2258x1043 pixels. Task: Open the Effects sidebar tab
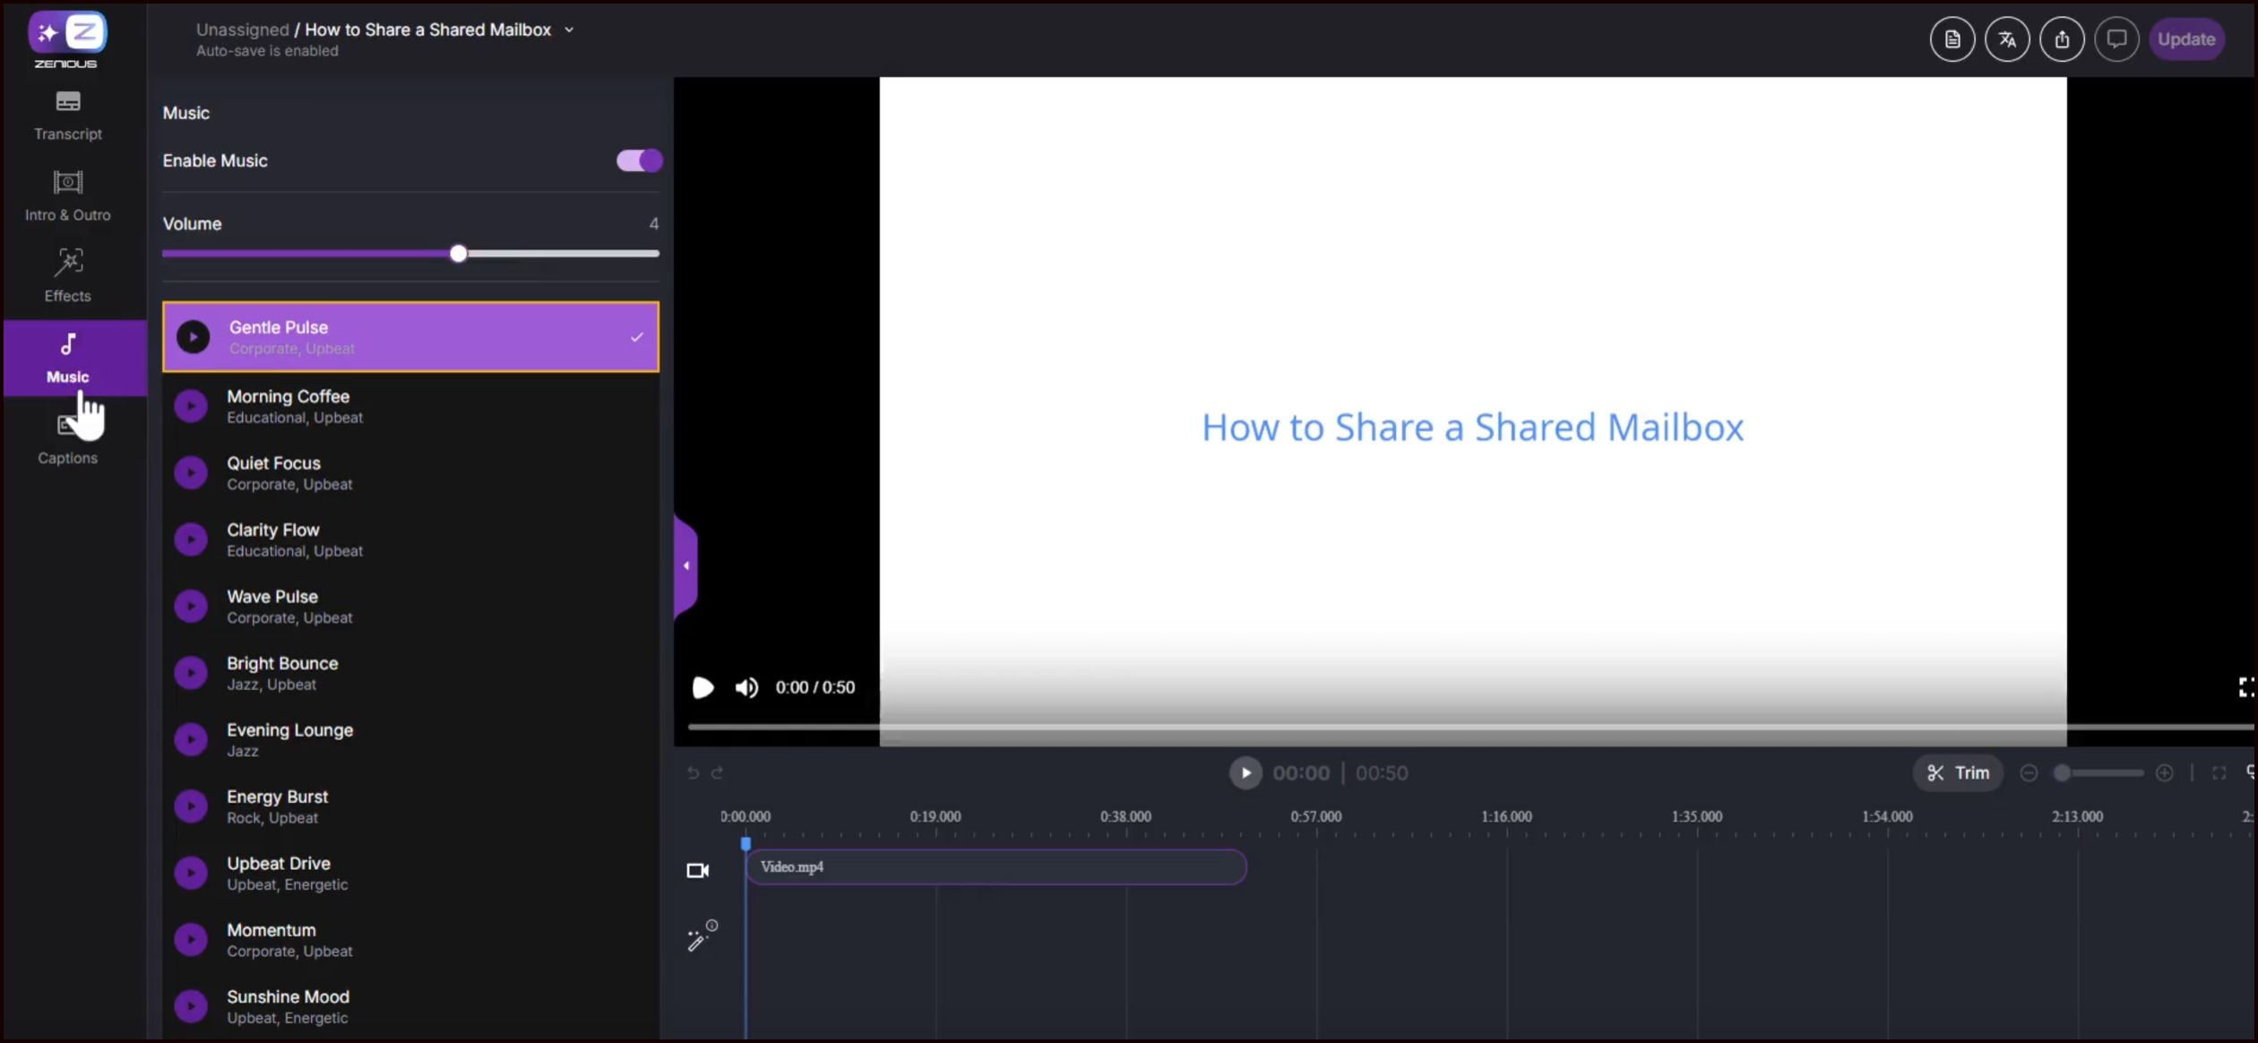[68, 275]
